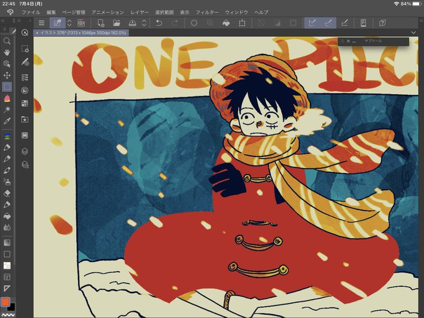Select the Fill bucket tool in left toolbar
This screenshot has width=424, height=318.
point(7,216)
